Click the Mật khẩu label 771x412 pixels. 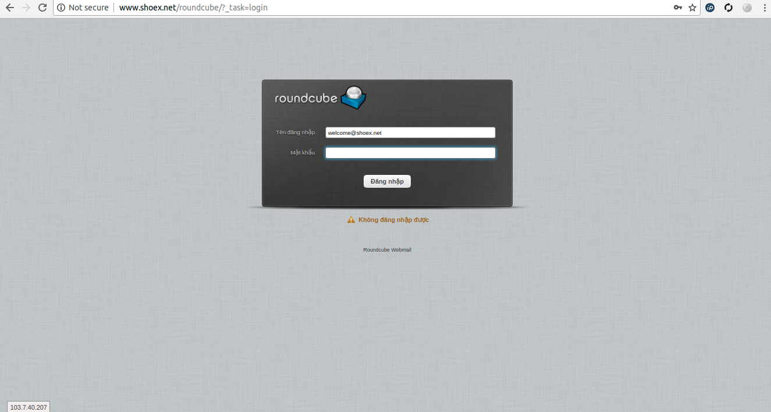point(303,153)
